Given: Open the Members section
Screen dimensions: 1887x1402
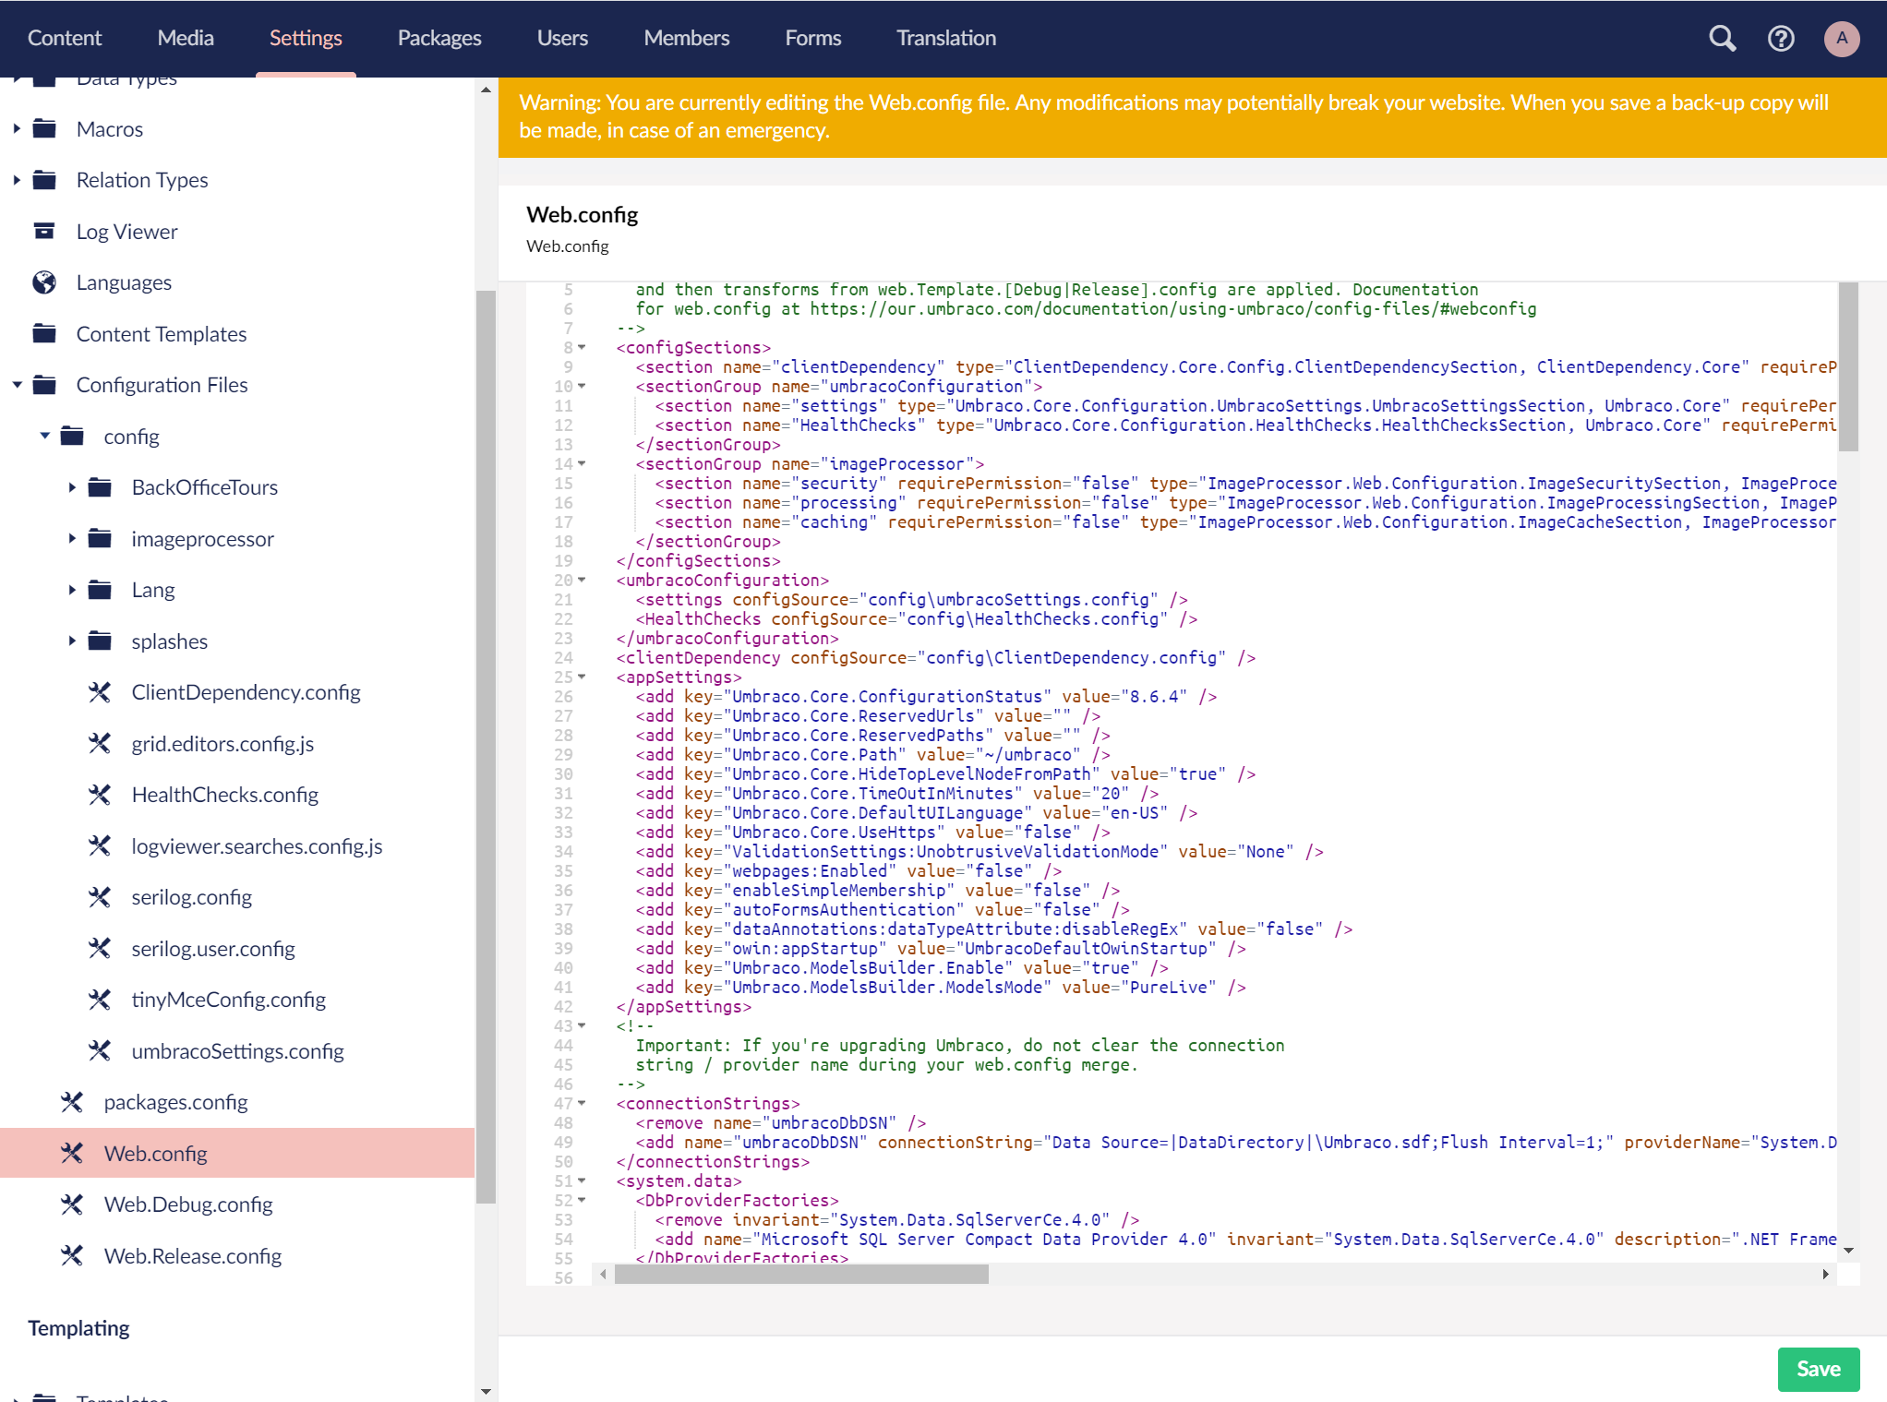Looking at the screenshot, I should click(686, 38).
